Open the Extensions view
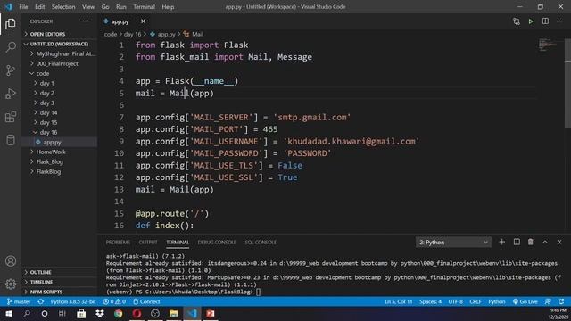 coord(11,117)
